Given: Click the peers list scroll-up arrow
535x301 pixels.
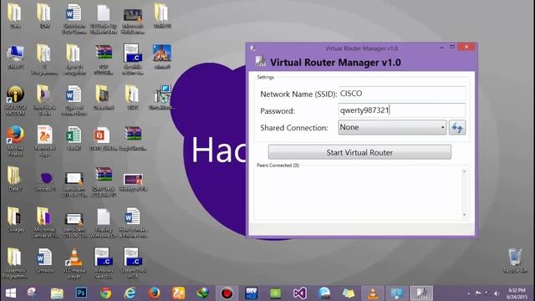Looking at the screenshot, I should coord(464,171).
